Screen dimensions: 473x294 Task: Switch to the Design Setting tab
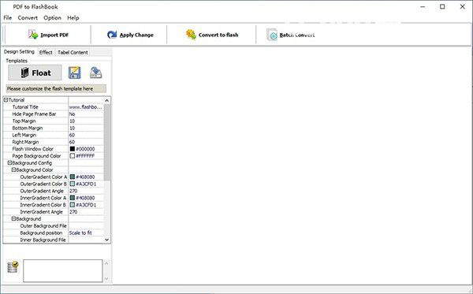tap(19, 51)
